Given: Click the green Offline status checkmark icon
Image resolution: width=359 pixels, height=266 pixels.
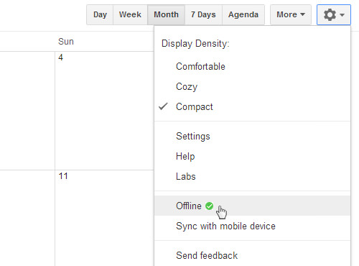Looking at the screenshot, I should pyautogui.click(x=209, y=206).
